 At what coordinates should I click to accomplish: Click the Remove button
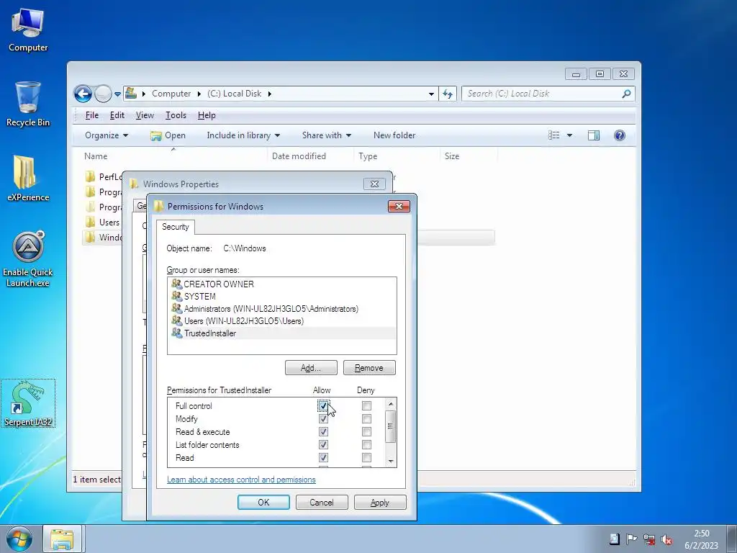coord(369,368)
